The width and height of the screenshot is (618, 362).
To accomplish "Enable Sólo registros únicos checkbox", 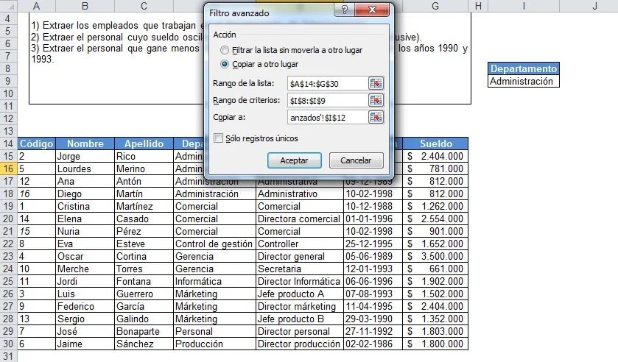I will pos(218,138).
